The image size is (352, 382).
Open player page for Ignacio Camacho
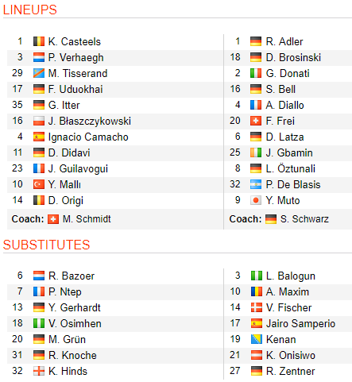(x=88, y=137)
